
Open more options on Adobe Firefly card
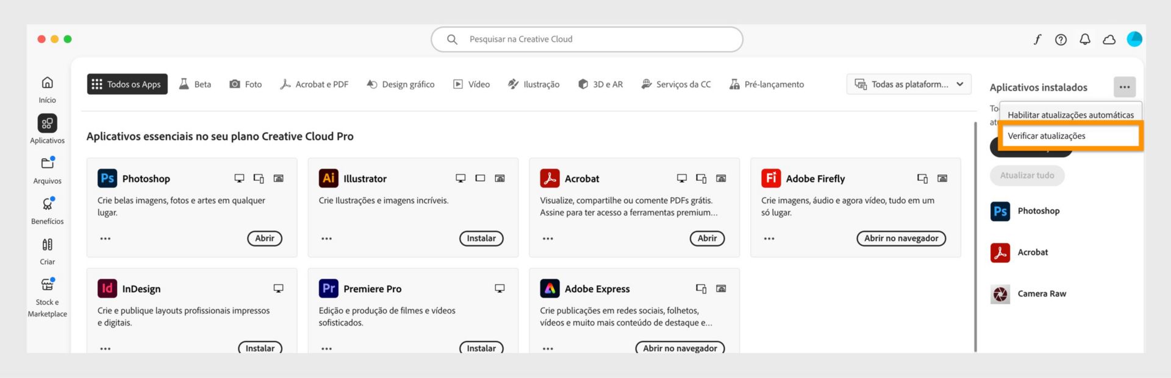[769, 239]
